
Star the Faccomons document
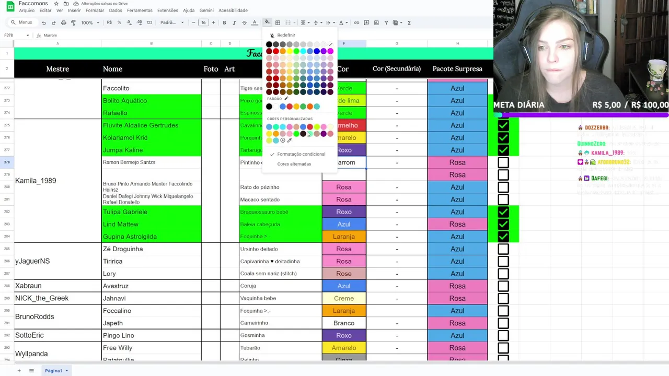click(x=56, y=4)
